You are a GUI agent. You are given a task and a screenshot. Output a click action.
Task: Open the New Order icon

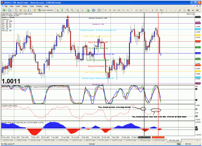point(35,10)
